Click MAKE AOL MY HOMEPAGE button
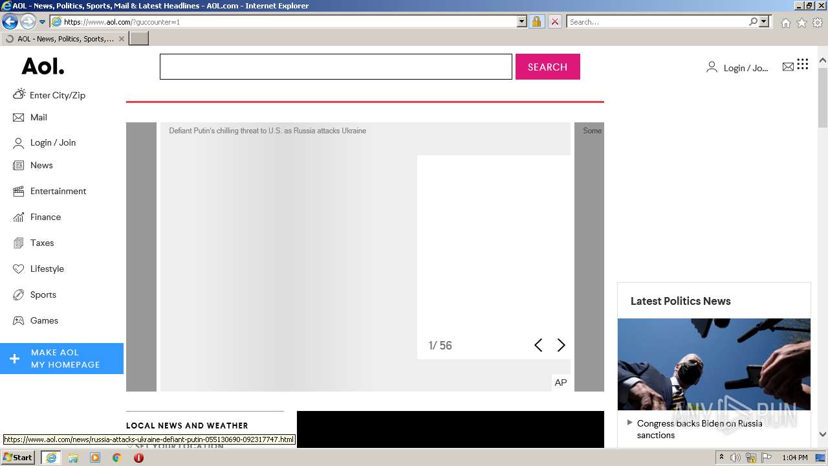The image size is (828, 466). click(x=61, y=359)
